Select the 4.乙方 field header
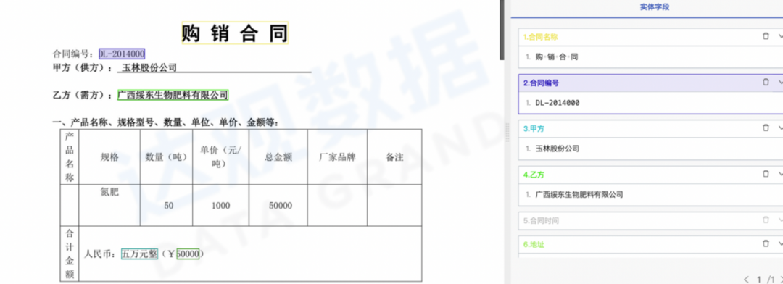 click(x=650, y=175)
